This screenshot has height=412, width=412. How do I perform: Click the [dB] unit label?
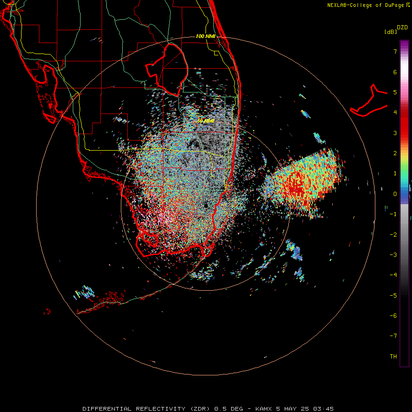coord(390,32)
